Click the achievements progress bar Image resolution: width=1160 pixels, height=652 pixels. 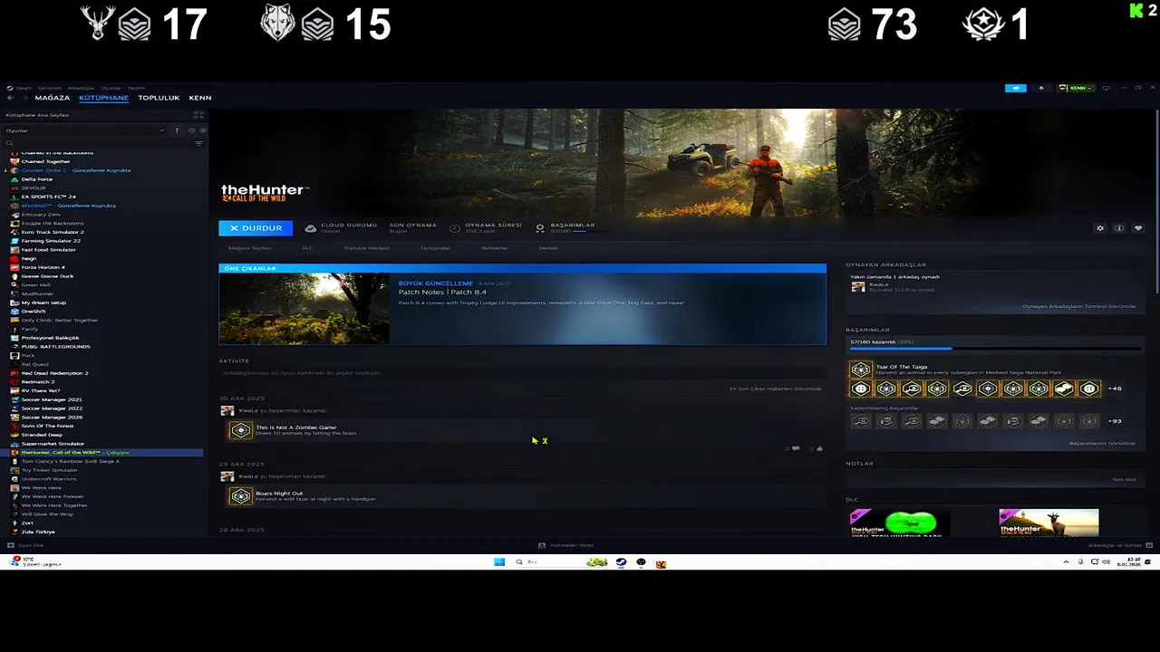tap(995, 349)
